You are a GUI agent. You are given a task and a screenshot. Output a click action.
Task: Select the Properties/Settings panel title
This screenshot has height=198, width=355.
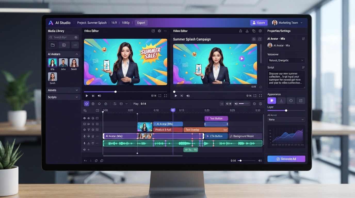click(279, 31)
